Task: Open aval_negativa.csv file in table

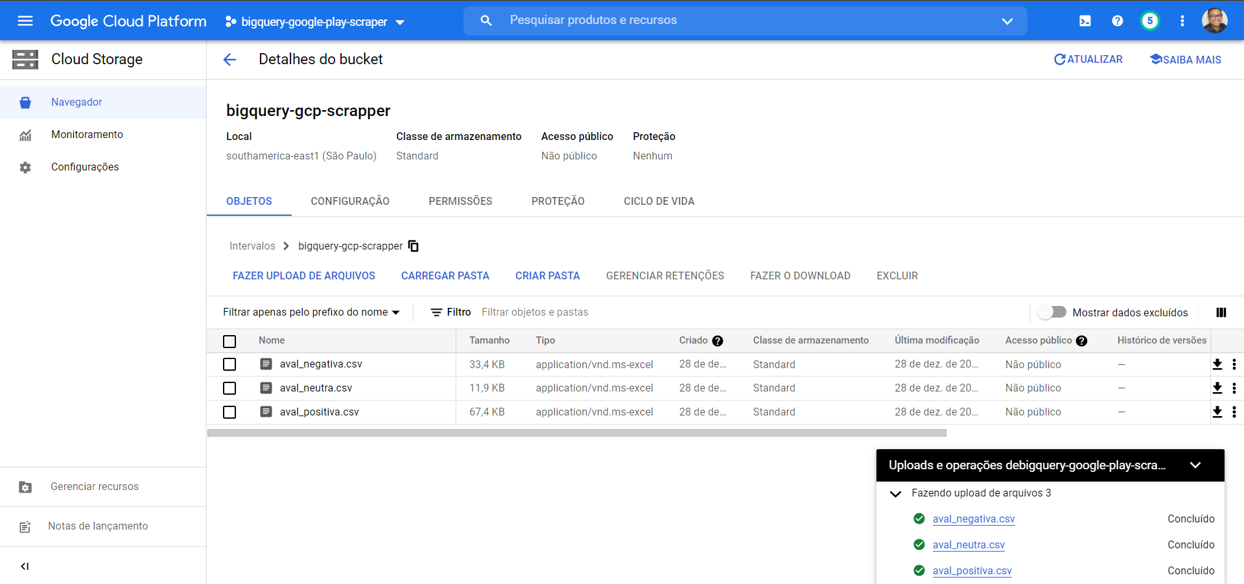Action: coord(321,364)
